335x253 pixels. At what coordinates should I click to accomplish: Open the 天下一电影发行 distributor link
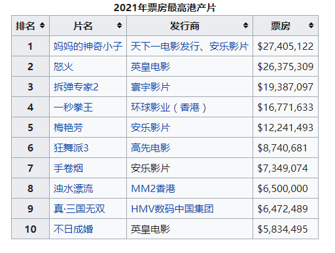click(x=165, y=47)
